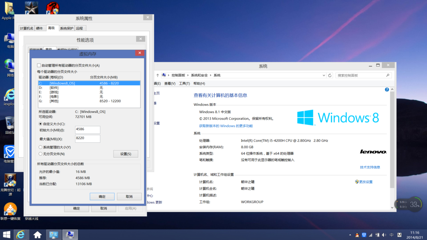The image size is (427, 240).
Task: Open the QQ penguin tray icon
Action: [357, 235]
